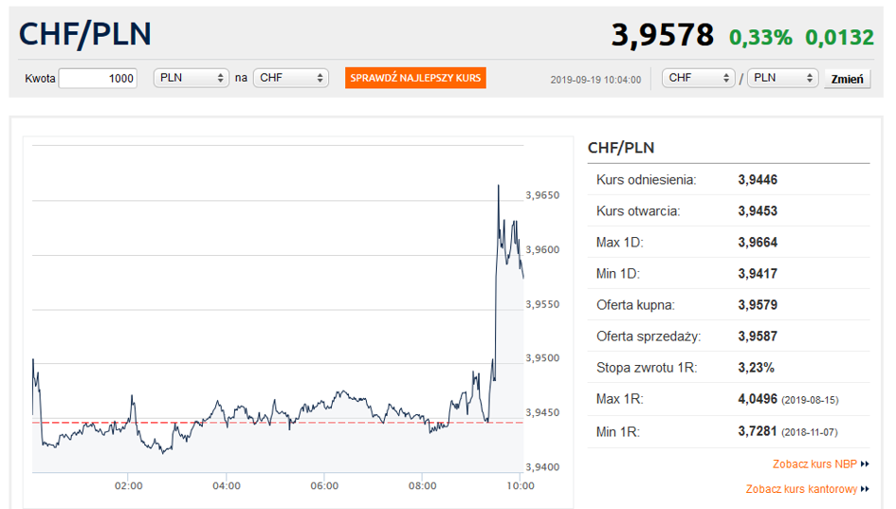Screen dimensions: 896x509
Task: Click the 04:00 time axis label
Action: (227, 486)
